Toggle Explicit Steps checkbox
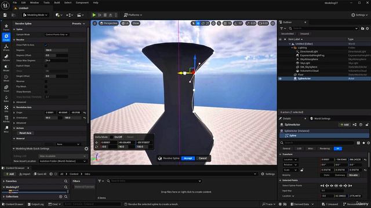This screenshot has height=208, width=371. [x=46, y=66]
